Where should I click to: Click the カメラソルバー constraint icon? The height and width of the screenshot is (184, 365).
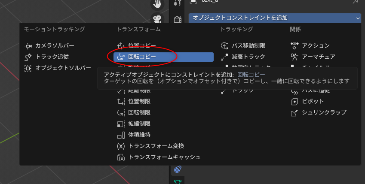coord(28,45)
